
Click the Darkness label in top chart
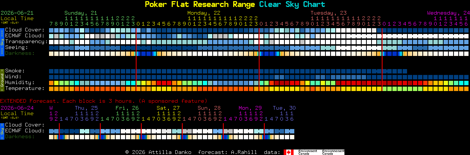tap(20, 53)
